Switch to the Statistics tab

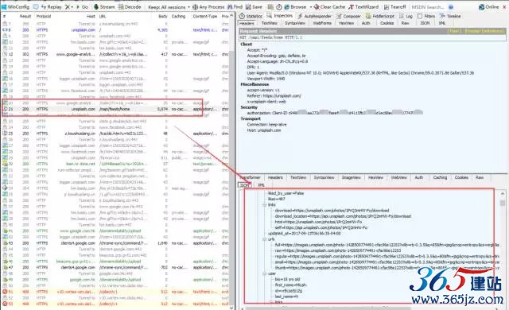[x=251, y=16]
